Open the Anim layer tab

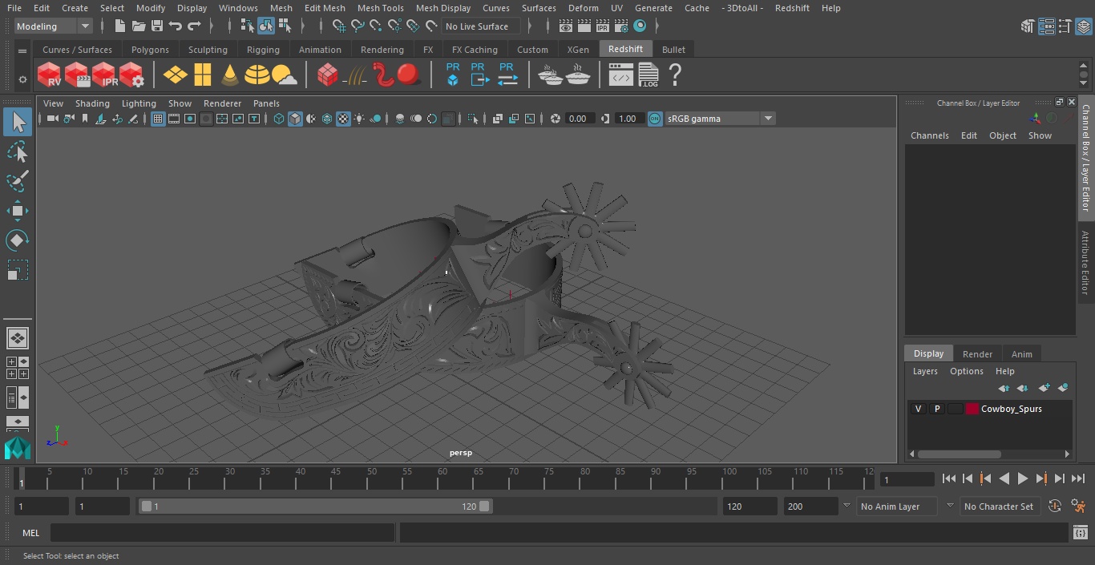pyautogui.click(x=1021, y=354)
